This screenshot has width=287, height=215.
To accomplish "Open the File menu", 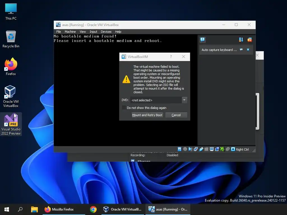I will point(59,32).
